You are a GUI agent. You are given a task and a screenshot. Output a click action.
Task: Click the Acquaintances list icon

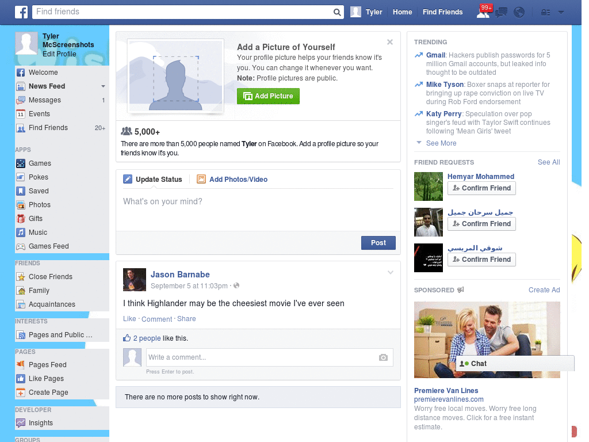[21, 304]
